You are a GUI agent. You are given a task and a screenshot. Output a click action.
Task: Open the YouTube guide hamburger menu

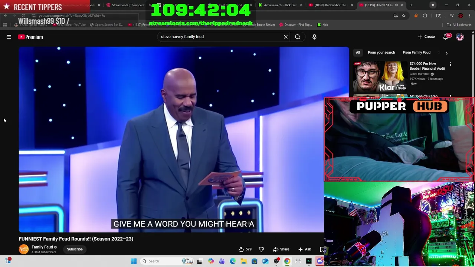click(9, 37)
